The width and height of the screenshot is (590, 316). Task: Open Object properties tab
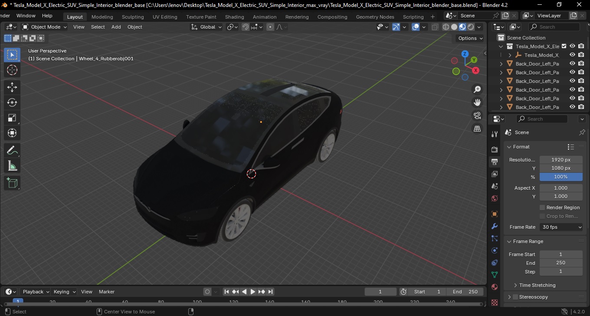coord(495,214)
